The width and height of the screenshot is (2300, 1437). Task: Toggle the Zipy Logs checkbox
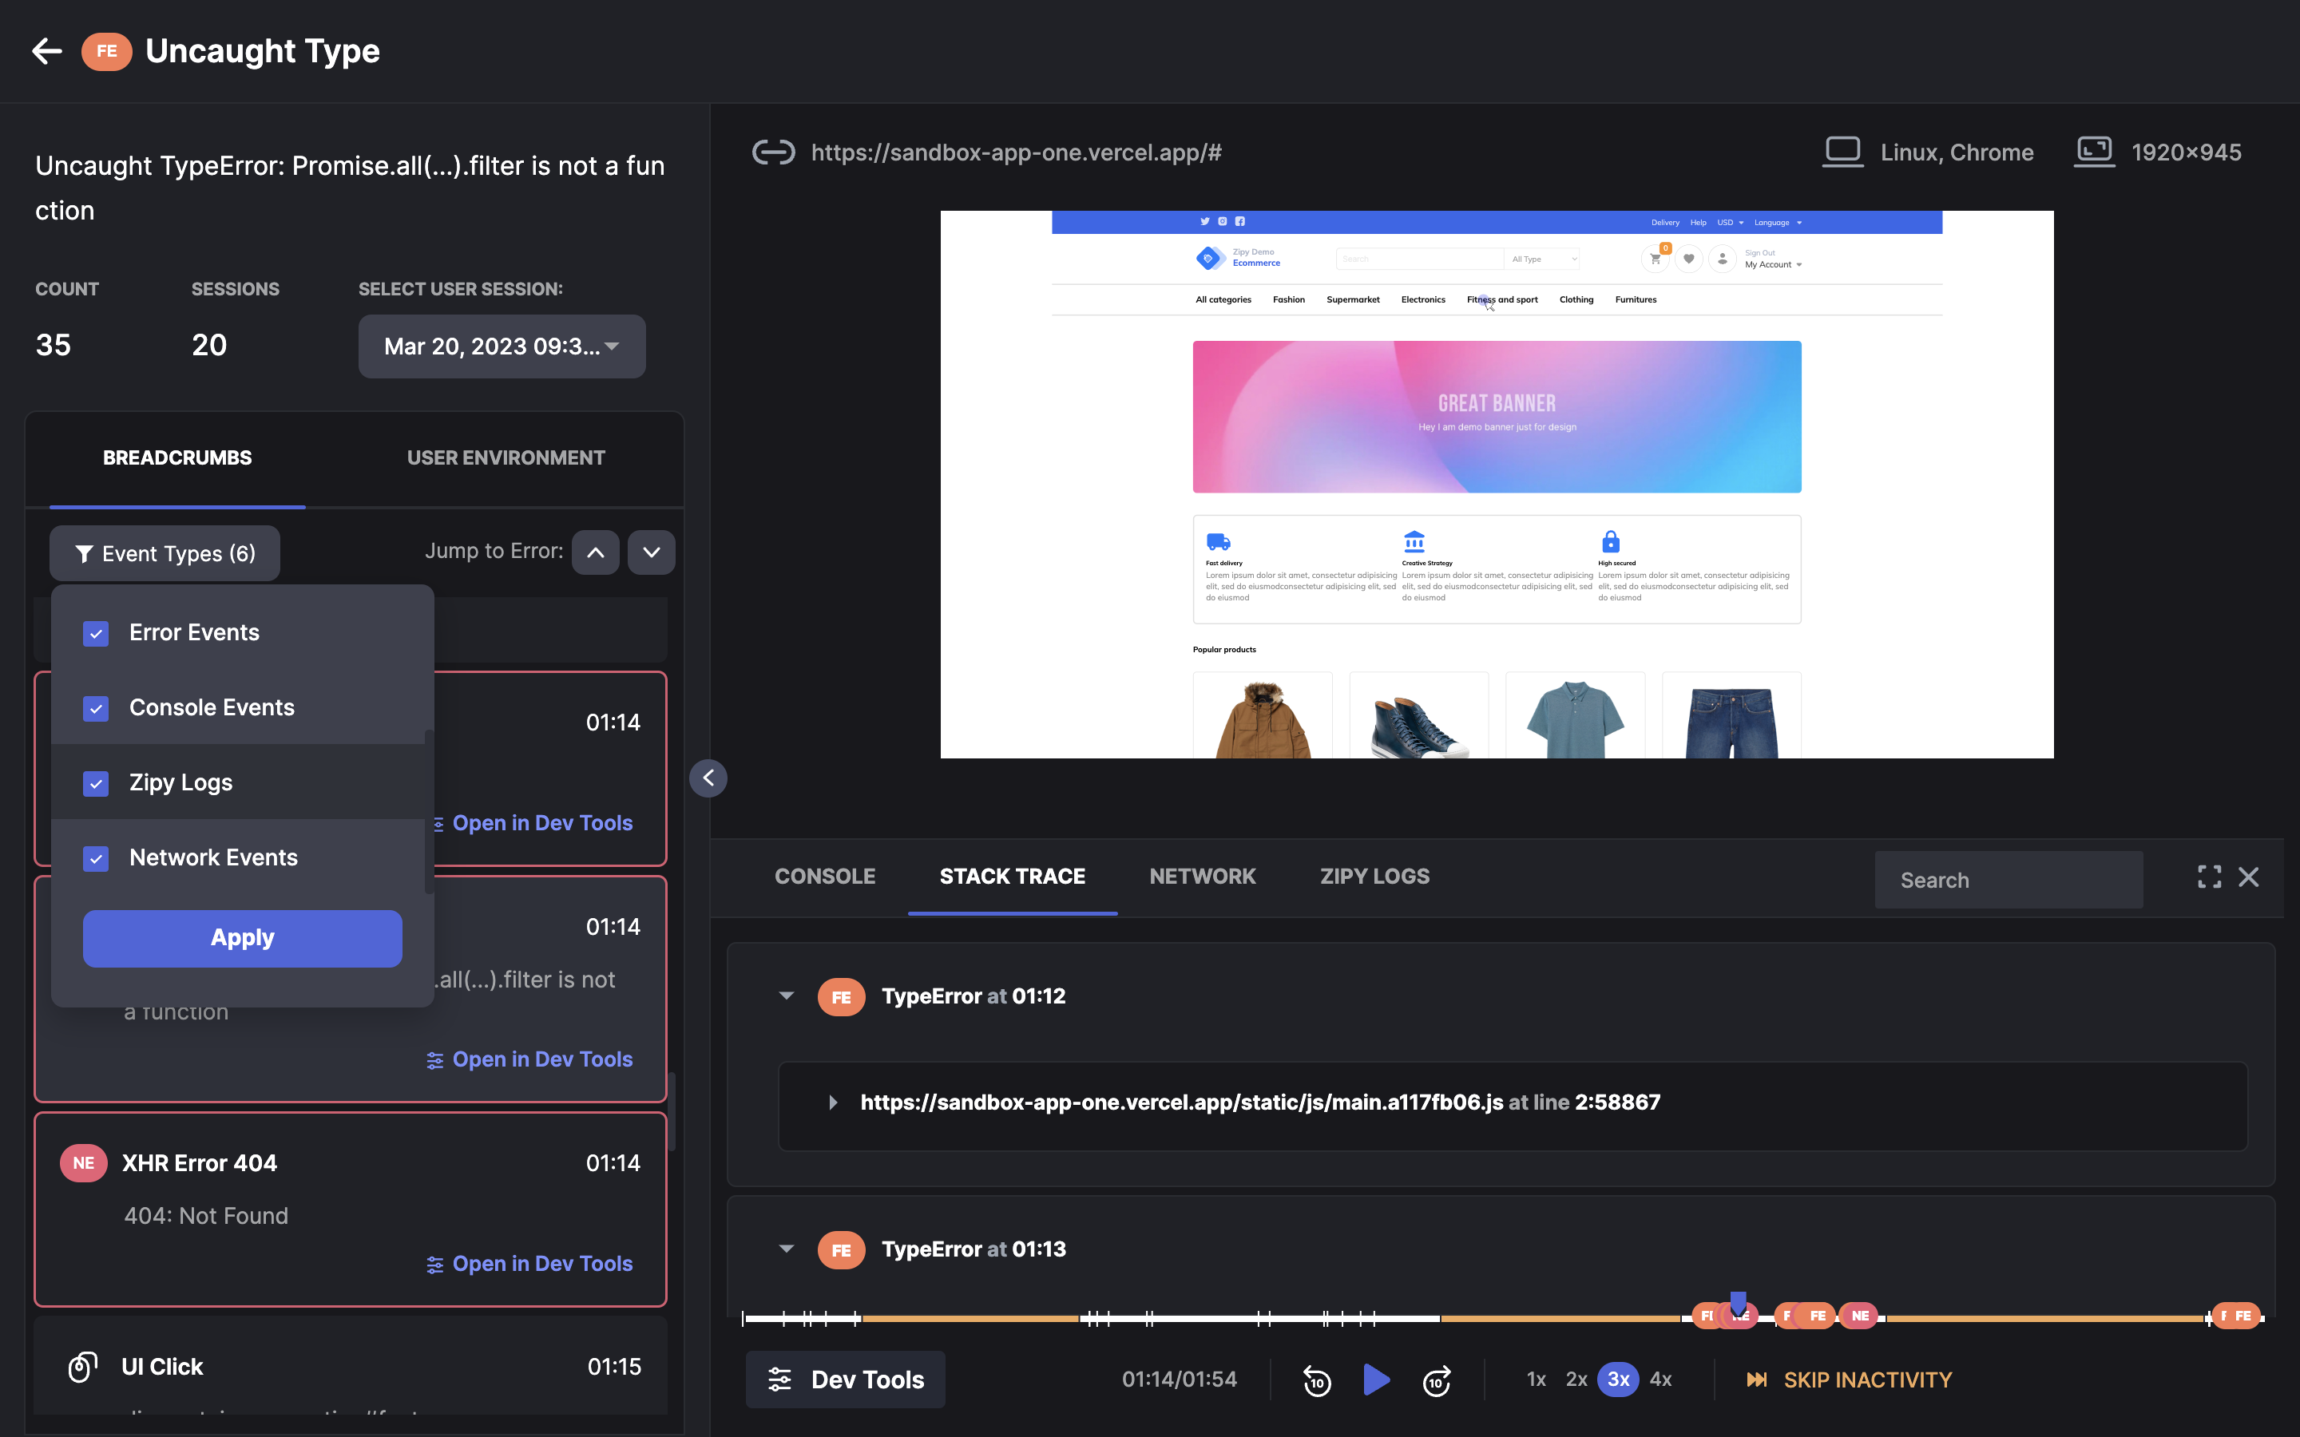[96, 783]
